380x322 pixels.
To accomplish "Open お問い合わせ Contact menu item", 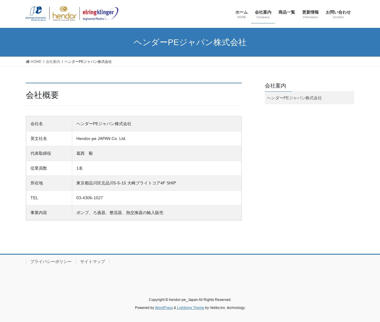I will click(x=338, y=14).
